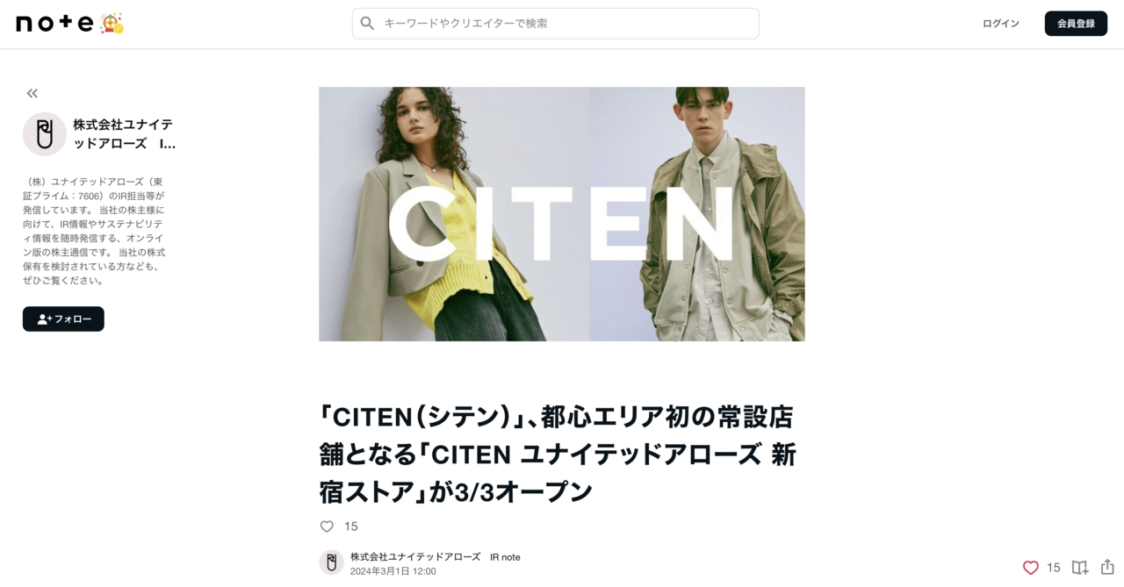The height and width of the screenshot is (587, 1124).
Task: Collapse sidebar with double chevron icon
Action: coord(32,93)
